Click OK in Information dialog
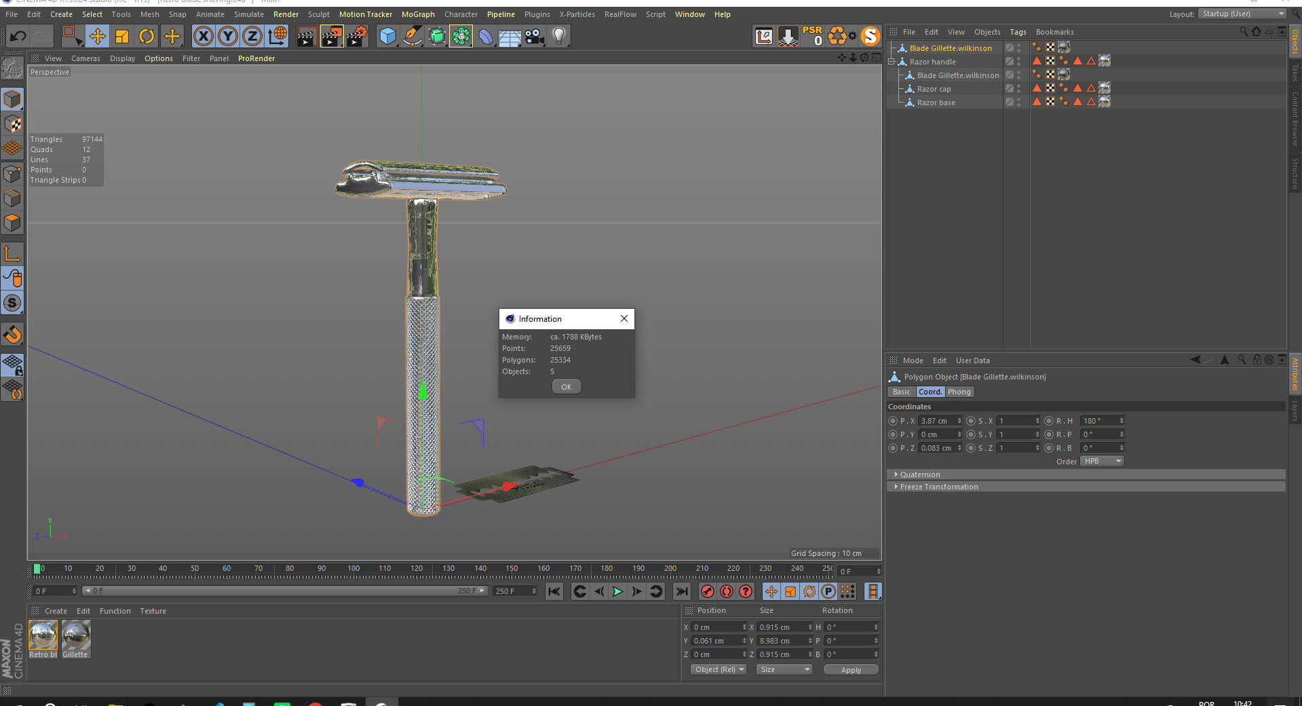The image size is (1302, 706). click(x=566, y=386)
